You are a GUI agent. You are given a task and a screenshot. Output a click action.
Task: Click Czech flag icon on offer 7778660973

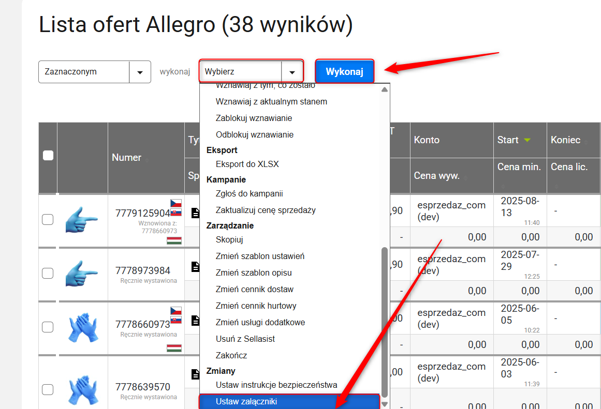(x=176, y=311)
